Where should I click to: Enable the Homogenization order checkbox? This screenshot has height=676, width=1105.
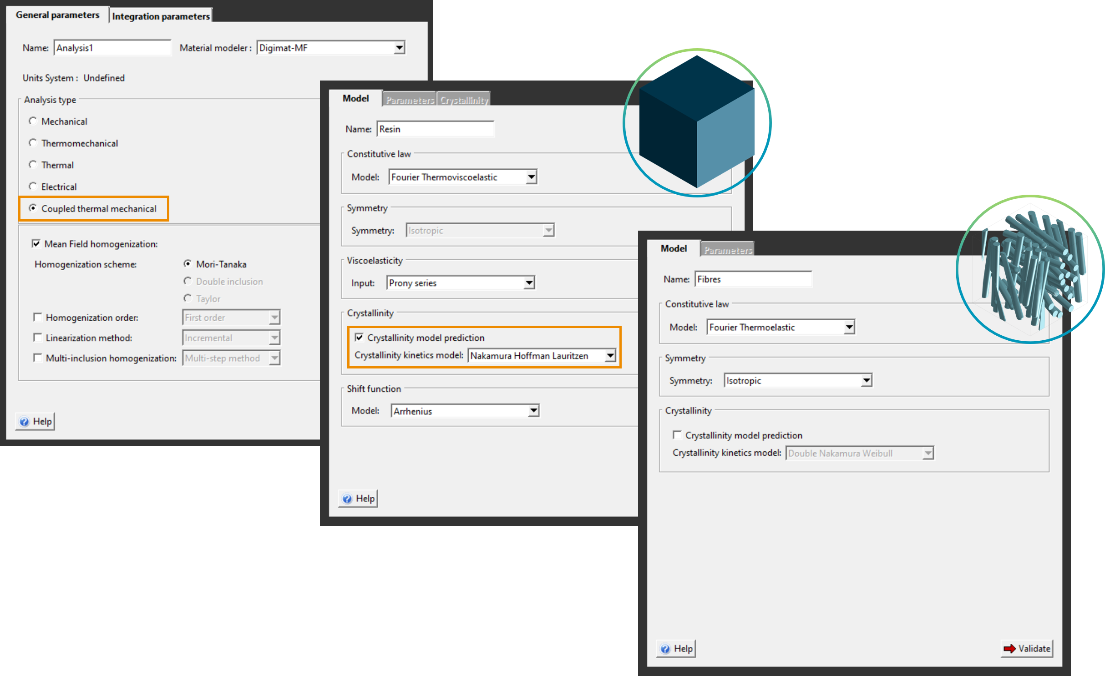coord(38,317)
